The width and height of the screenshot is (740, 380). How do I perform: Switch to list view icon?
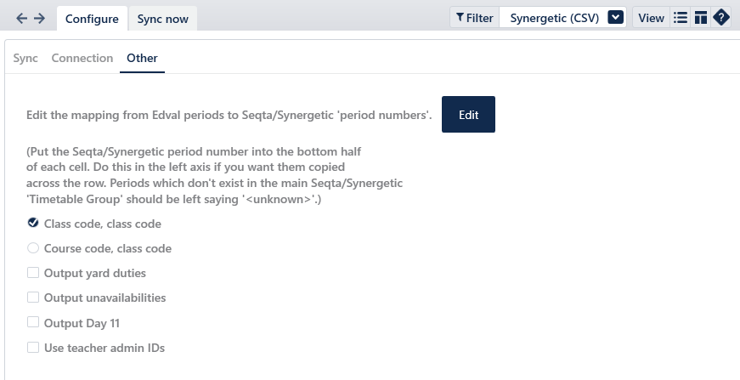[x=680, y=18]
